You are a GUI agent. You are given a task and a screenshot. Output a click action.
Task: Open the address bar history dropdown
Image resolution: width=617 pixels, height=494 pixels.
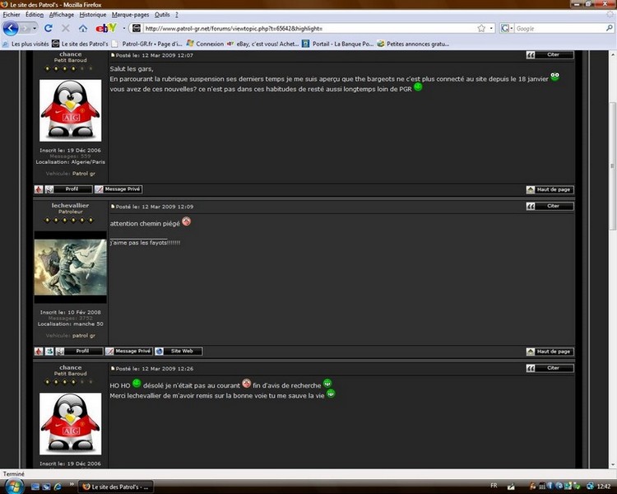coord(491,28)
